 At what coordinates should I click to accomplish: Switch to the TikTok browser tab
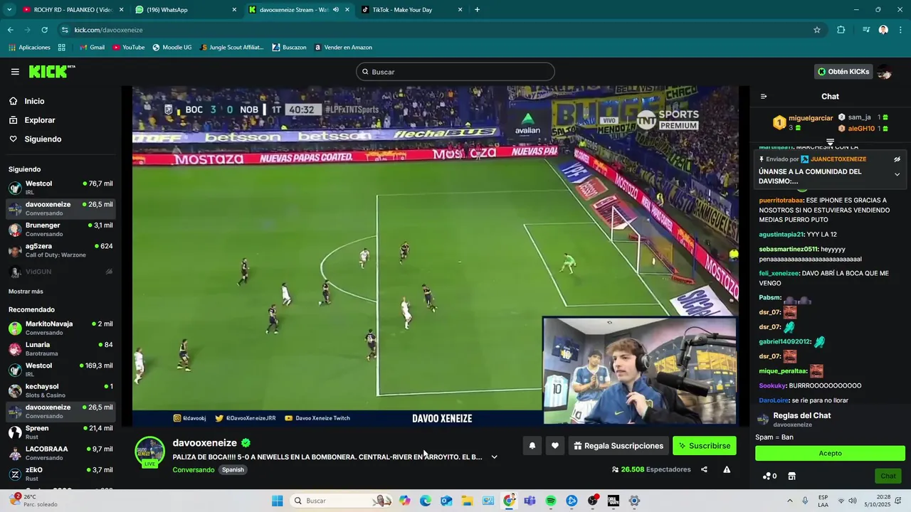coord(411,10)
